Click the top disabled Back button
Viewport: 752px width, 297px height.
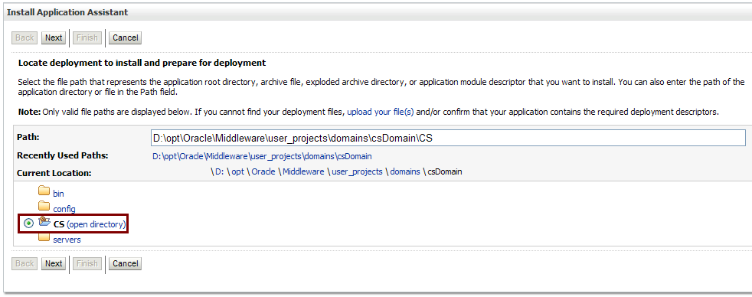25,38
